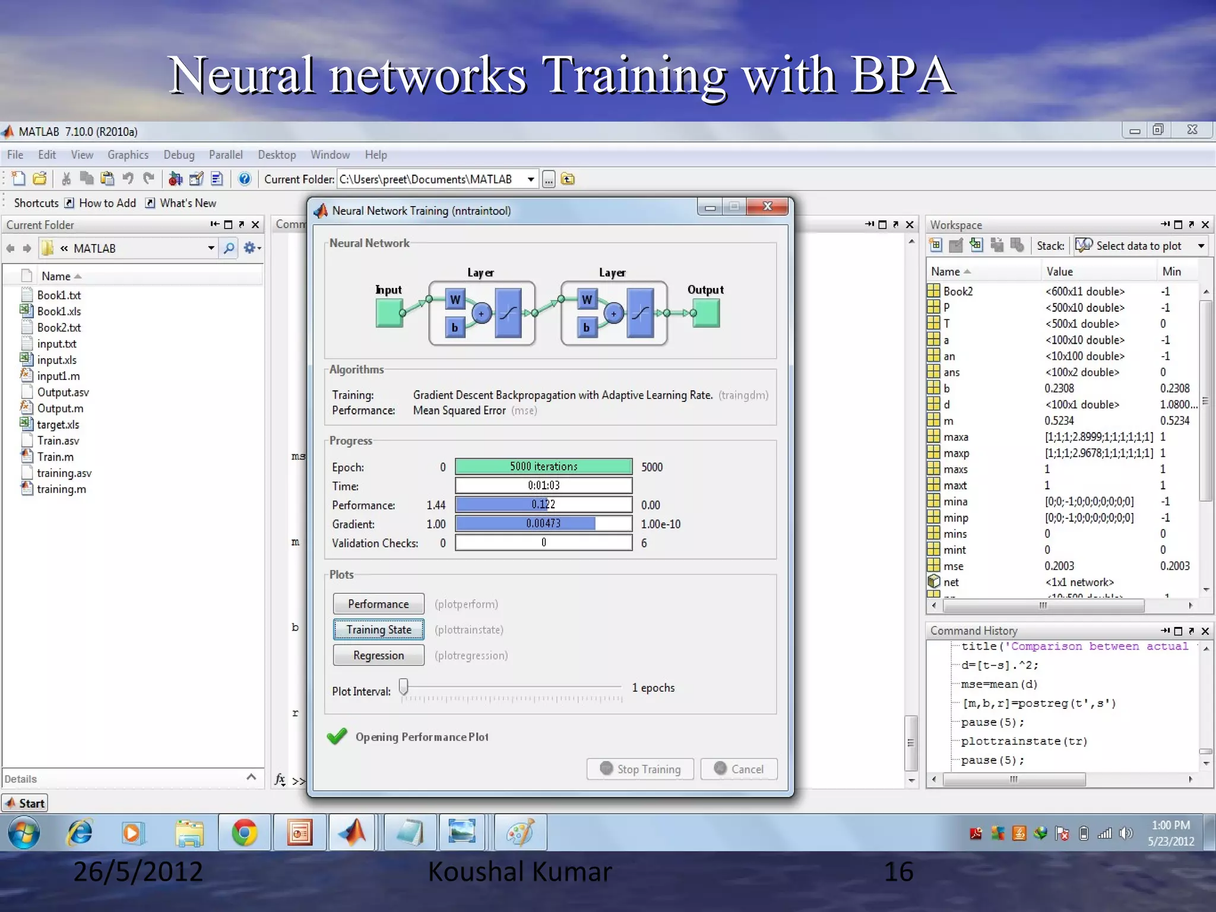Sort Workspace variables by Name column
The image size is (1216, 912).
pos(946,271)
